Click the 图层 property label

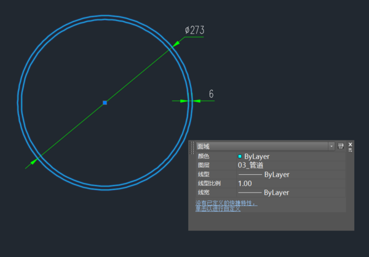(x=204, y=166)
